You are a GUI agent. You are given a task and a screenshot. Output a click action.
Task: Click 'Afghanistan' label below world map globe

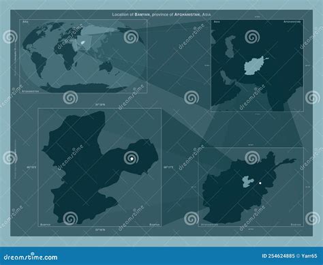pyautogui.click(x=31, y=91)
